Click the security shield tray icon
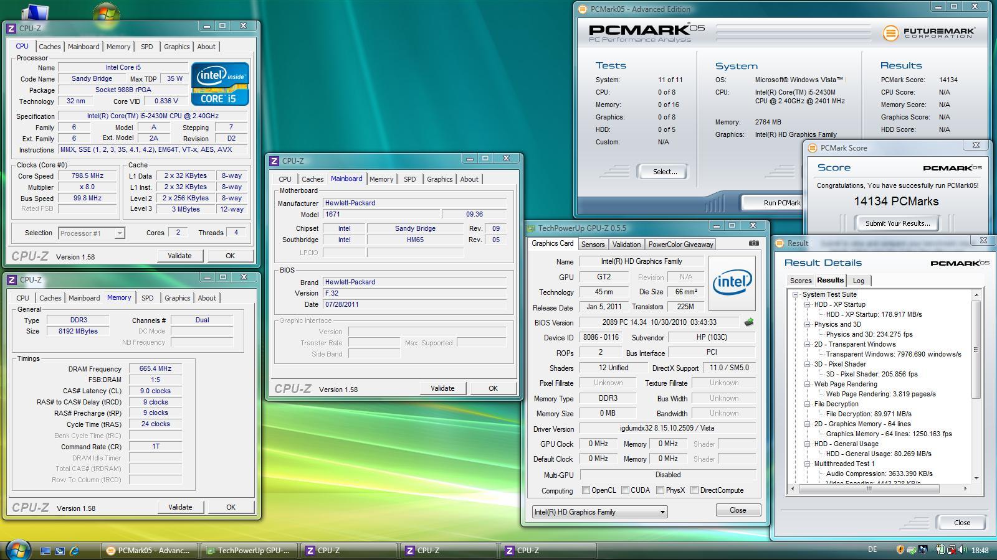The height and width of the screenshot is (560, 997). tap(900, 550)
